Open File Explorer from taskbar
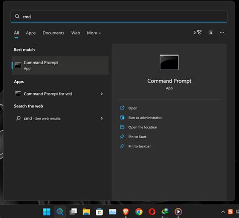Image resolution: width=239 pixels, height=218 pixels. [86, 211]
